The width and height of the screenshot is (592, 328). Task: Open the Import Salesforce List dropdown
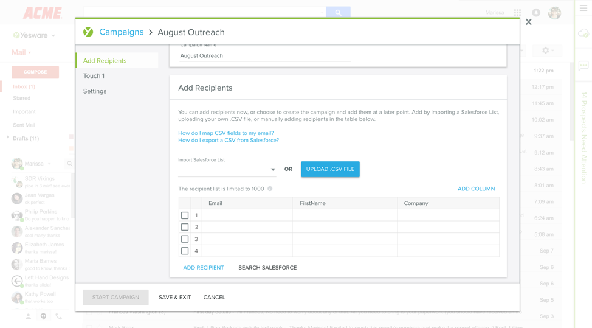[x=227, y=170]
